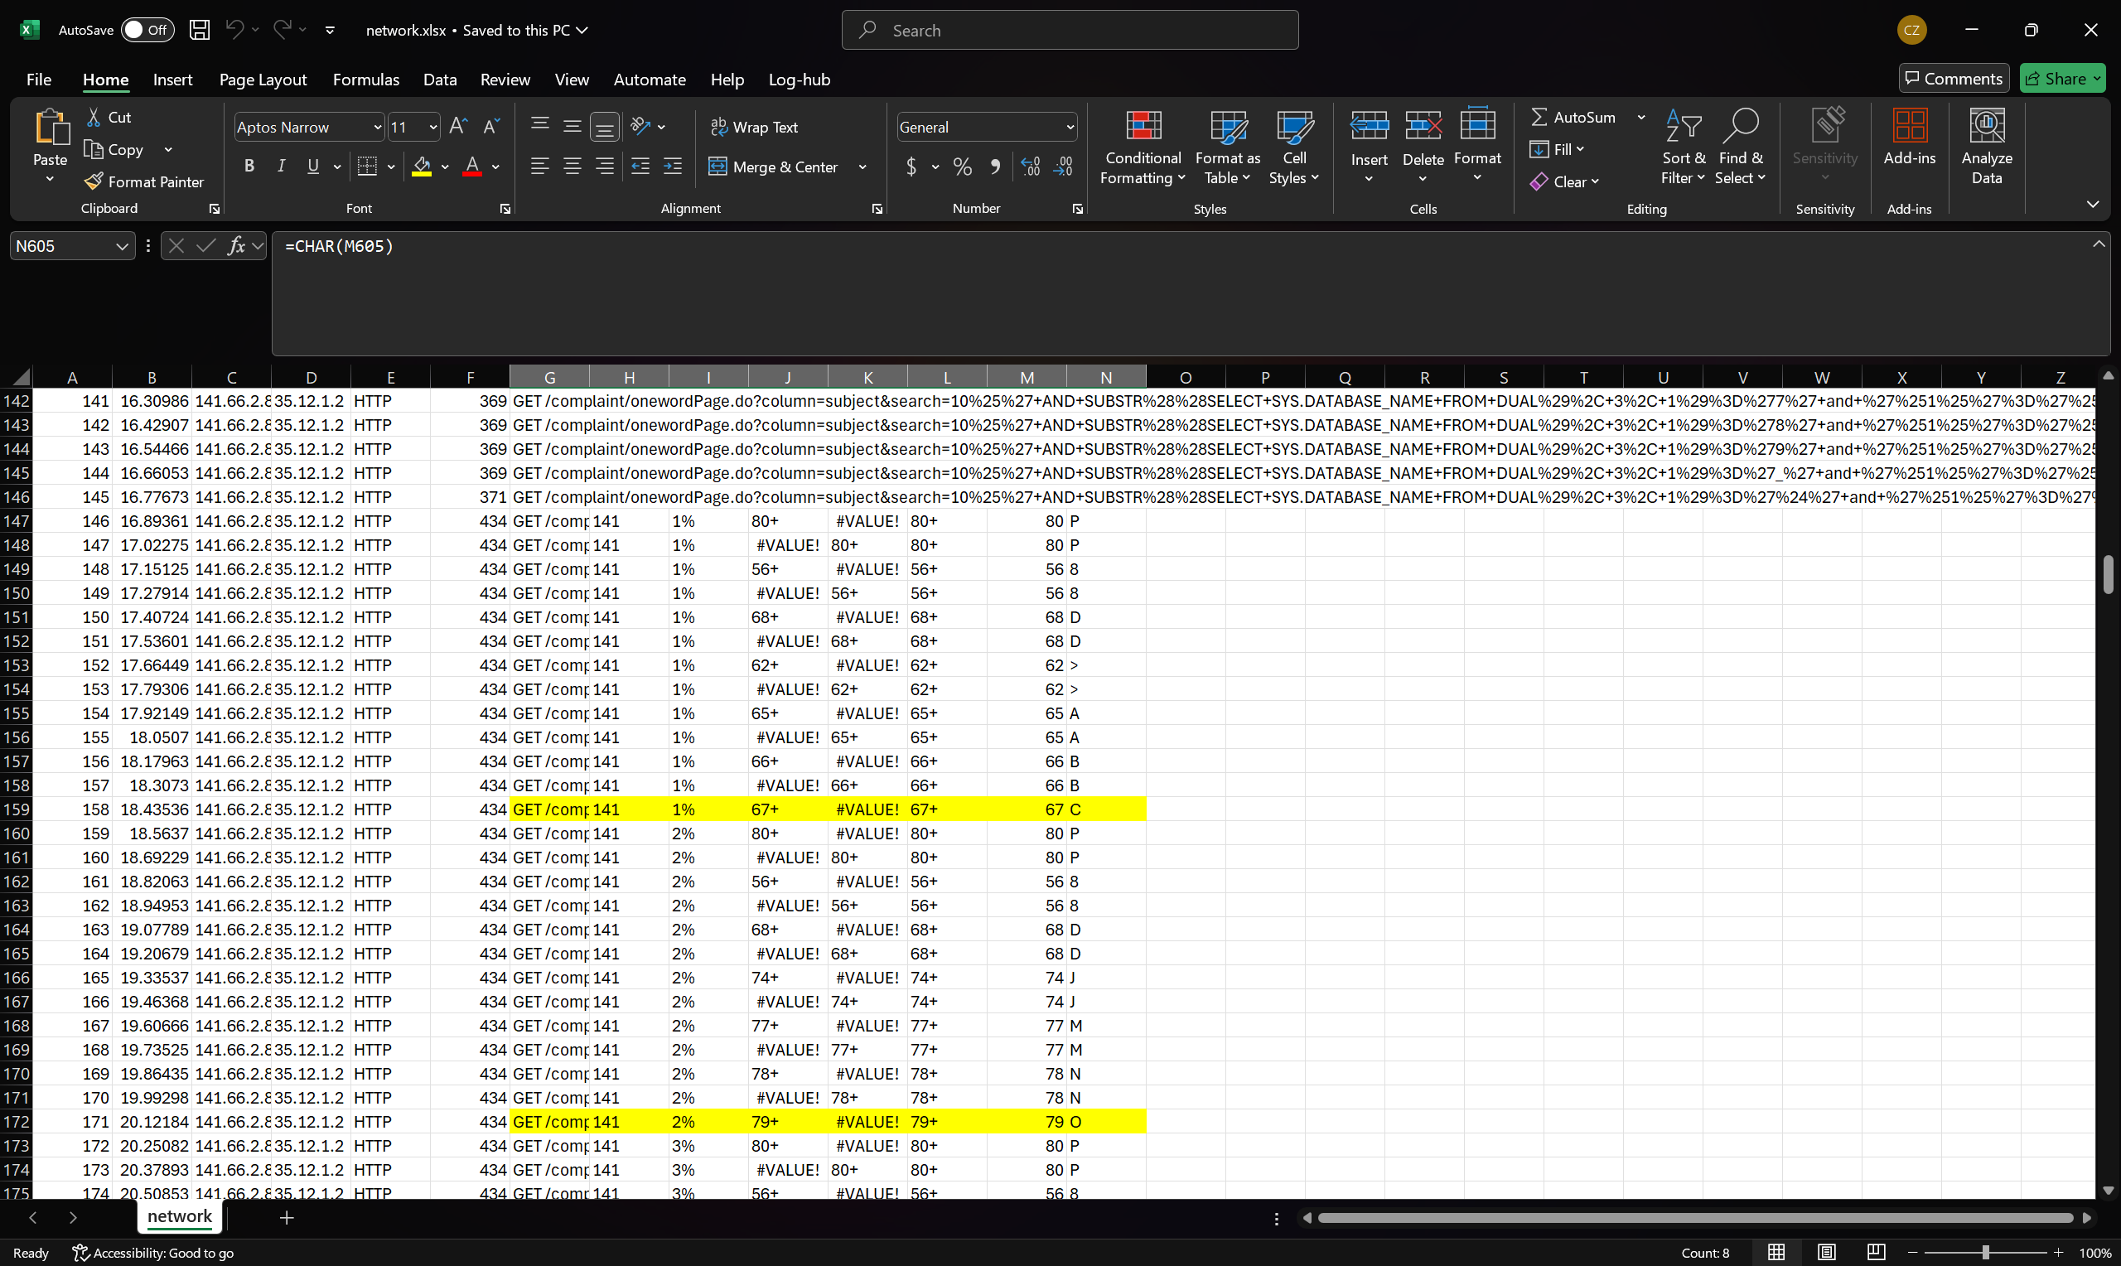2121x1266 pixels.
Task: Click the Borders icon
Action: coord(367,167)
